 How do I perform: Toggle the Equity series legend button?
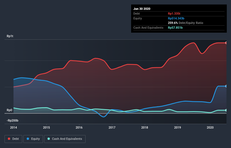pos(33,139)
